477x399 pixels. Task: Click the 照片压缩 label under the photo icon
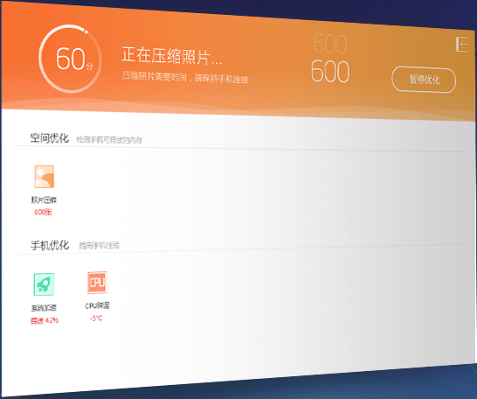44,199
